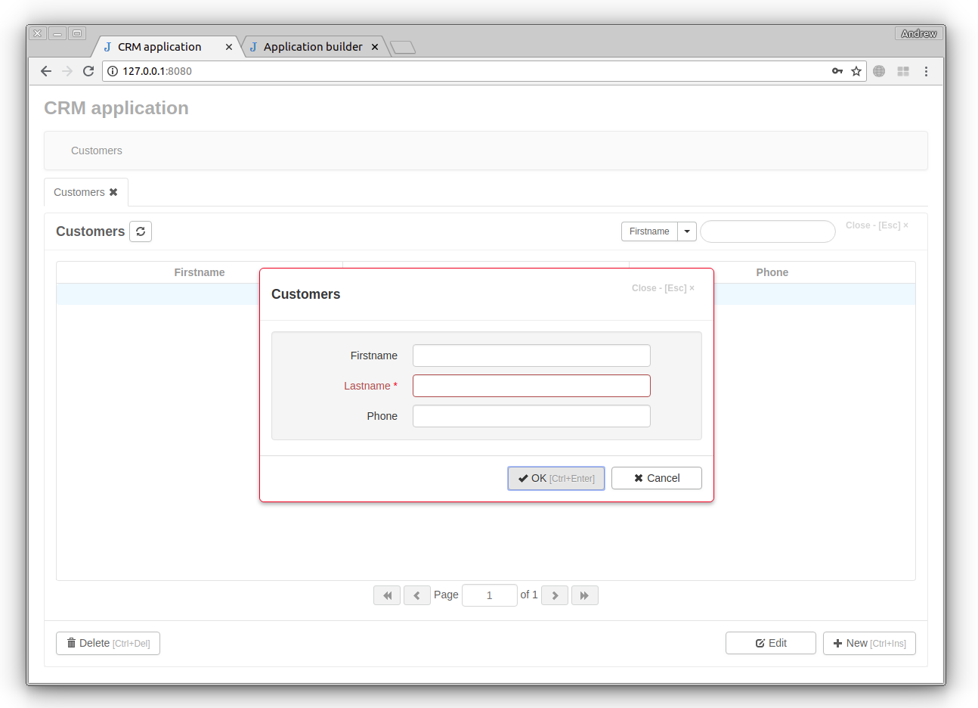This screenshot has height=708, width=978.
Task: Open Chrome three-dot menu
Action: click(926, 71)
